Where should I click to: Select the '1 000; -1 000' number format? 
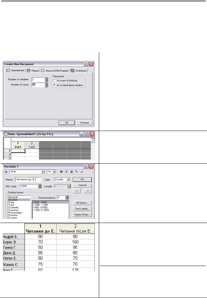pyautogui.click(x=50, y=205)
